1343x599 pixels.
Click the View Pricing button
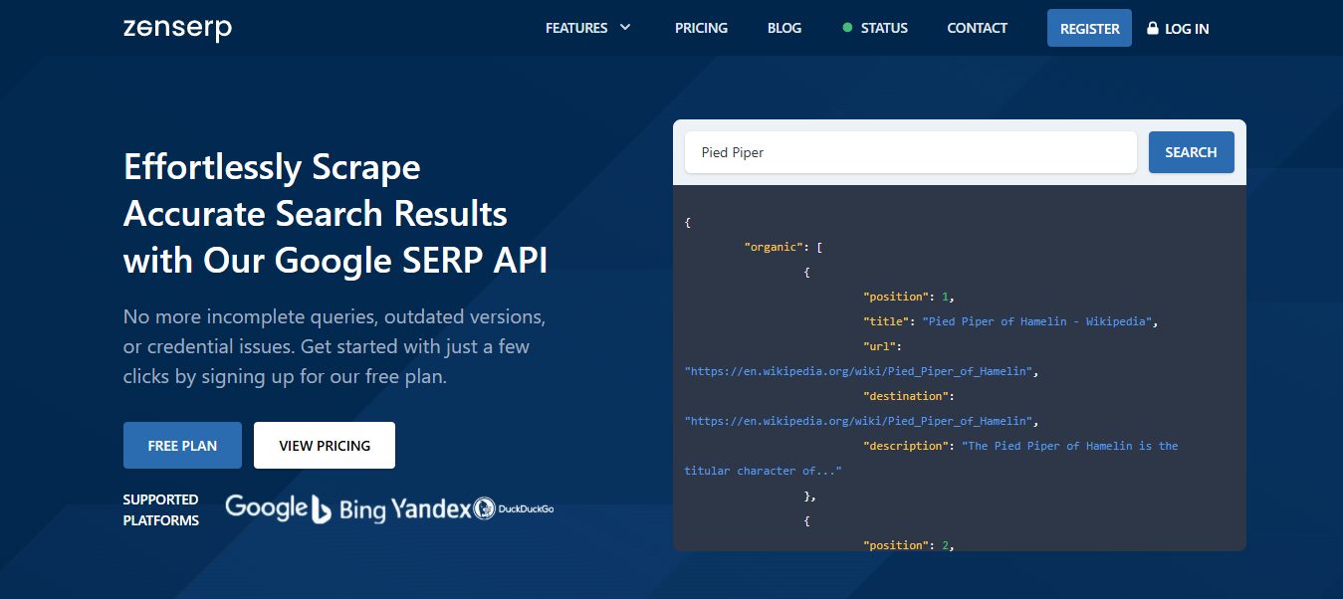(x=325, y=446)
